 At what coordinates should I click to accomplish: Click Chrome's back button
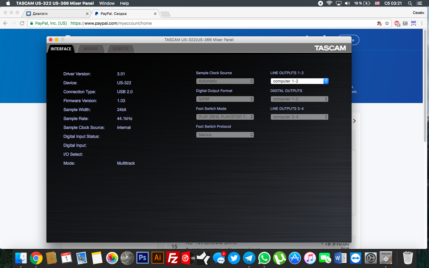(x=5, y=23)
